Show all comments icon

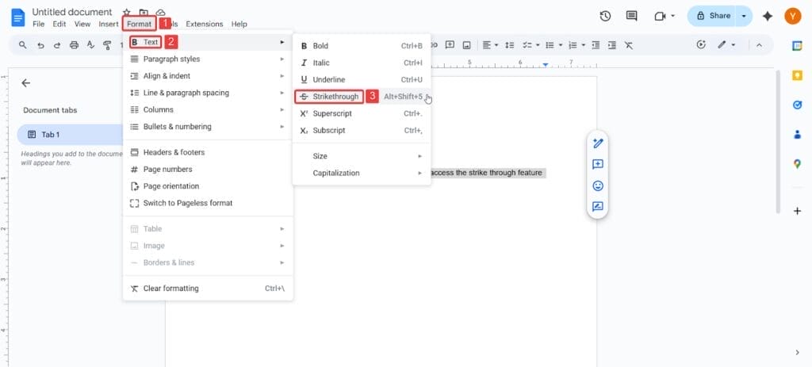tap(632, 16)
